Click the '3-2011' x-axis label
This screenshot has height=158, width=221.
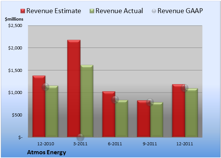tap(80, 144)
